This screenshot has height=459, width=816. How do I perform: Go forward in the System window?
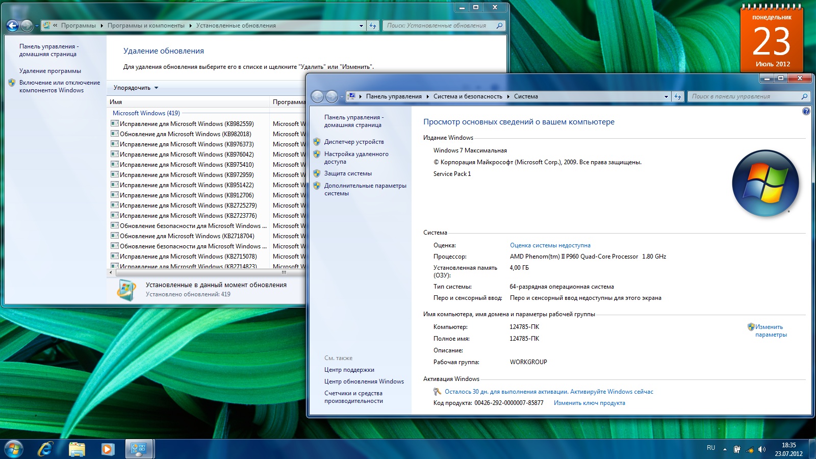point(331,96)
